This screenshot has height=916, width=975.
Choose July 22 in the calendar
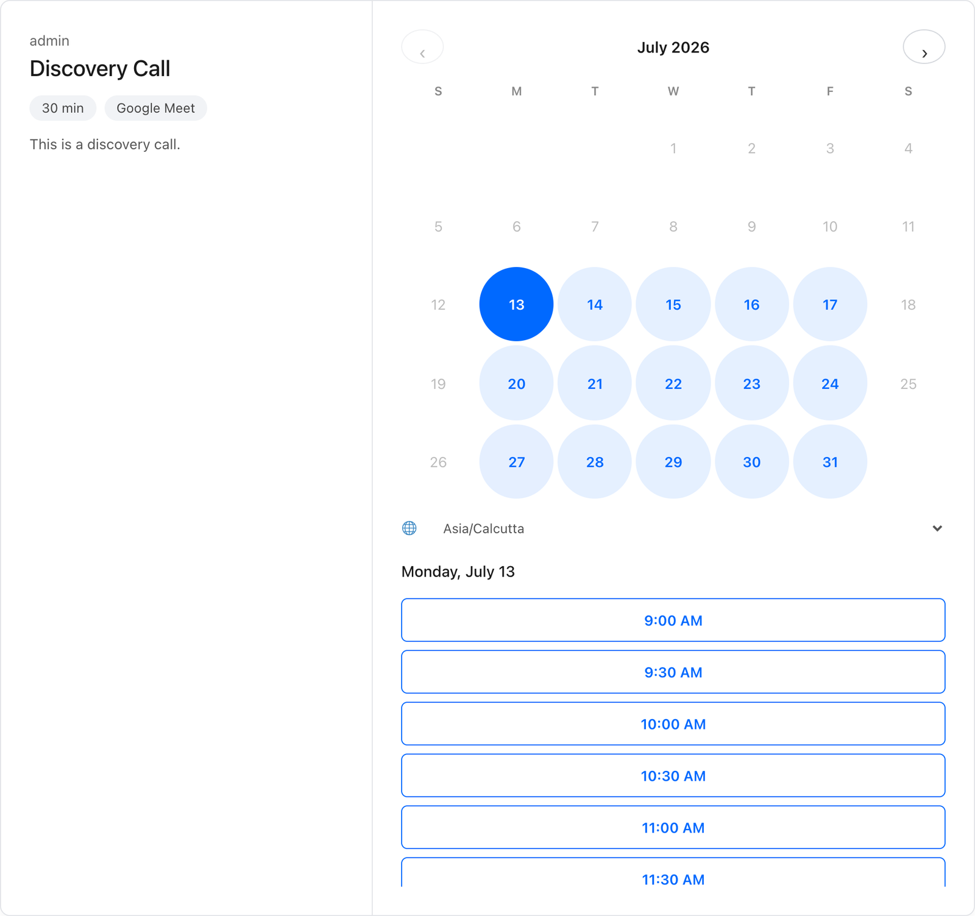(x=673, y=383)
